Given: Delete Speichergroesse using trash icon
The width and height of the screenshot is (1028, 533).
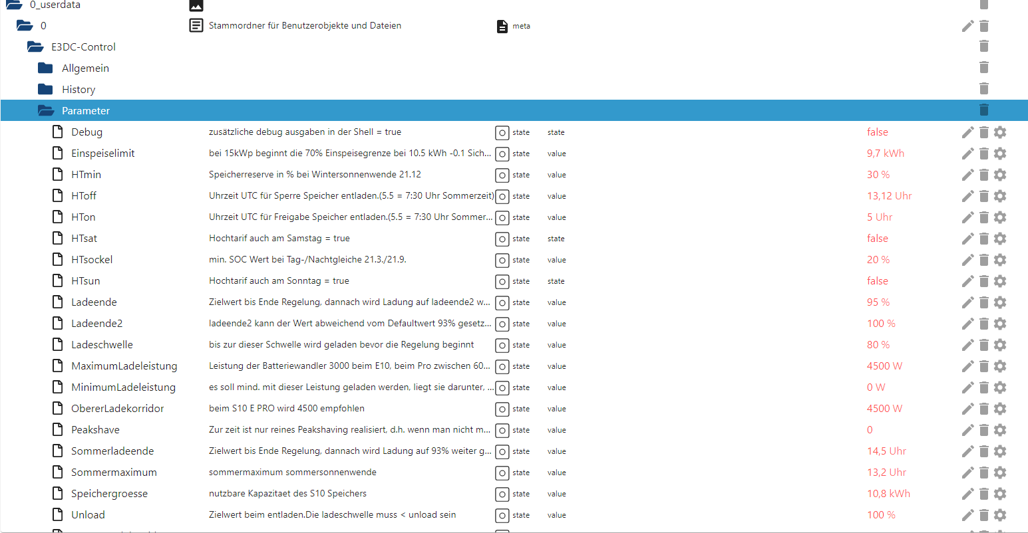Looking at the screenshot, I should (984, 494).
